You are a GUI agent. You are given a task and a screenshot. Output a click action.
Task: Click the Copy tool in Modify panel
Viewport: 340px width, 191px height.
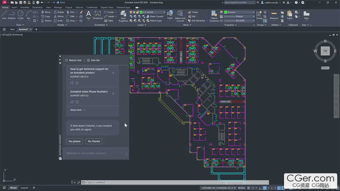coord(46,17)
